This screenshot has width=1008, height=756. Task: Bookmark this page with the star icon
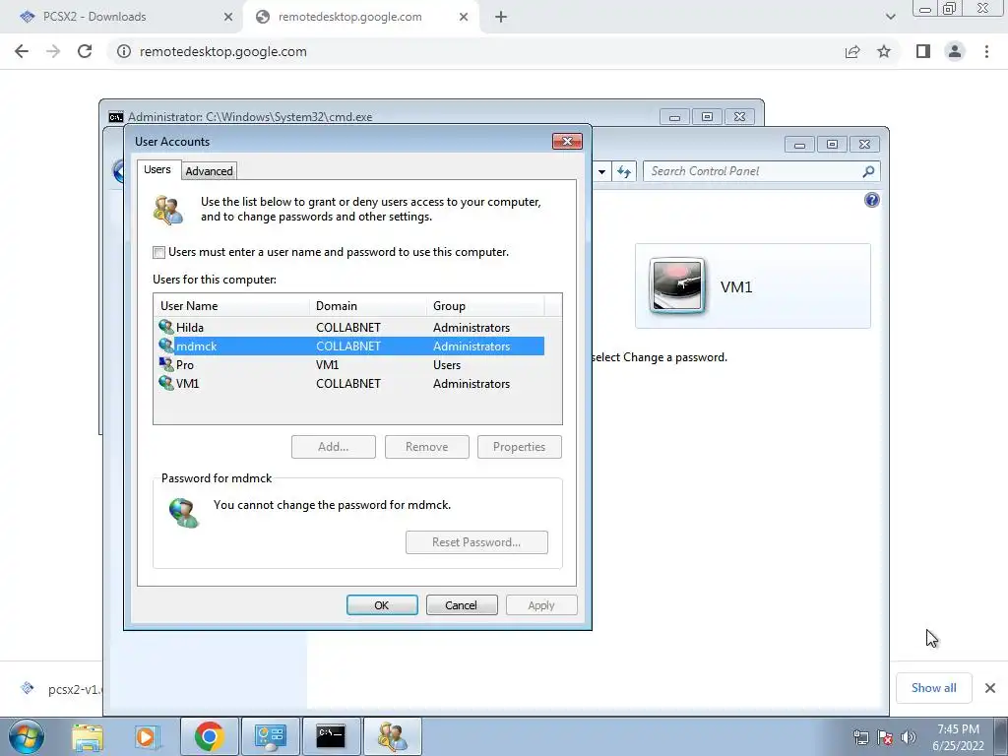(884, 51)
